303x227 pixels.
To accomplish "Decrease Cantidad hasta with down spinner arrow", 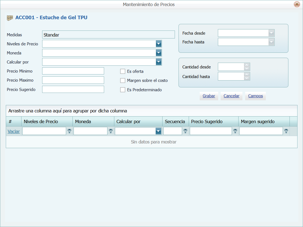I will pyautogui.click(x=247, y=78).
